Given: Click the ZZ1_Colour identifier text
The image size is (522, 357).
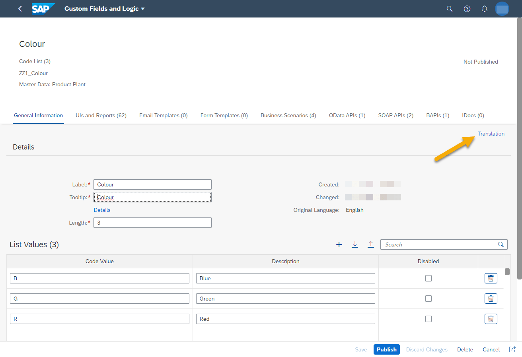Looking at the screenshot, I should (x=33, y=73).
